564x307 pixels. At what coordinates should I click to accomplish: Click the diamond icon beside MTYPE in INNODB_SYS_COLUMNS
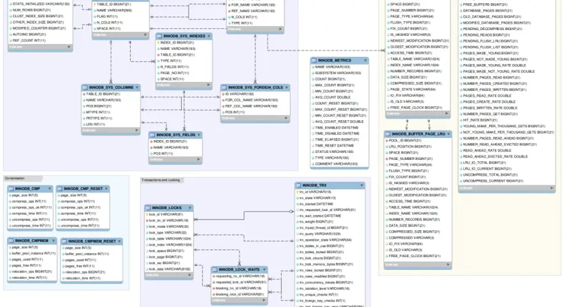coord(84,113)
